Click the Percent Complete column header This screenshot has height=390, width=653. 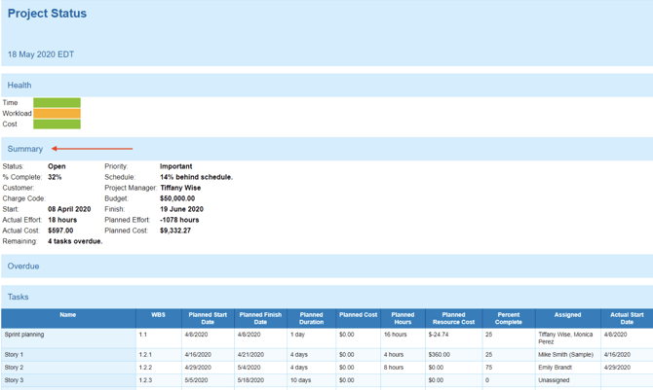click(x=509, y=318)
